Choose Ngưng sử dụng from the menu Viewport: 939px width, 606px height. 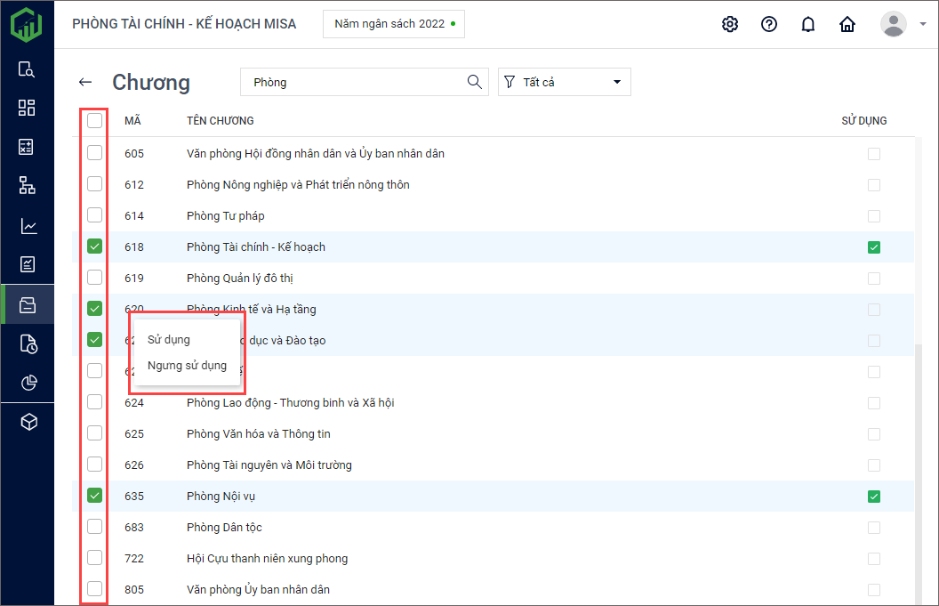(x=187, y=365)
